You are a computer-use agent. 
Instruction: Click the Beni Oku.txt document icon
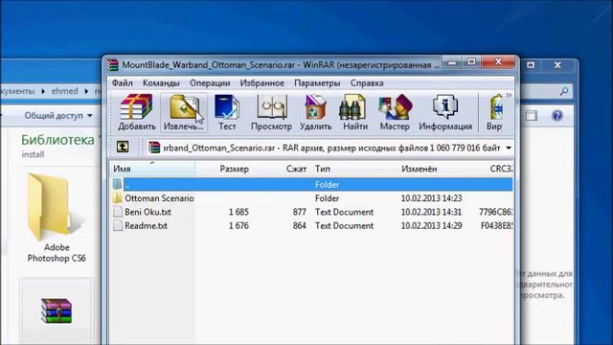coord(118,212)
